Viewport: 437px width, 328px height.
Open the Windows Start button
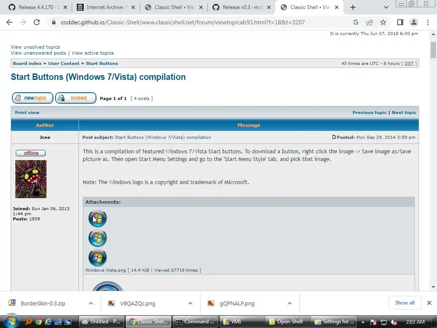pos(12,321)
